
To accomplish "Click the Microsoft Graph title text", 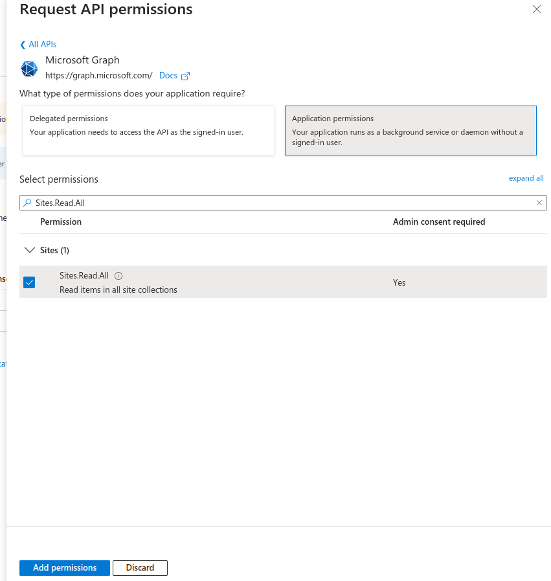I will (82, 60).
